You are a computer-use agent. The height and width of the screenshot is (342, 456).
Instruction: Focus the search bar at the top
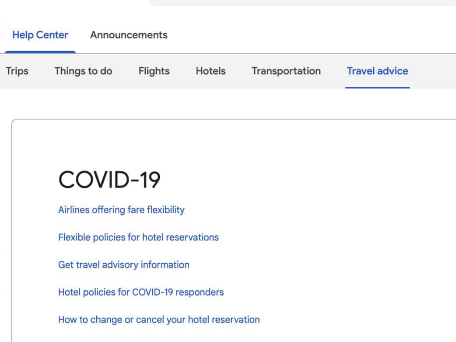click(x=302, y=3)
